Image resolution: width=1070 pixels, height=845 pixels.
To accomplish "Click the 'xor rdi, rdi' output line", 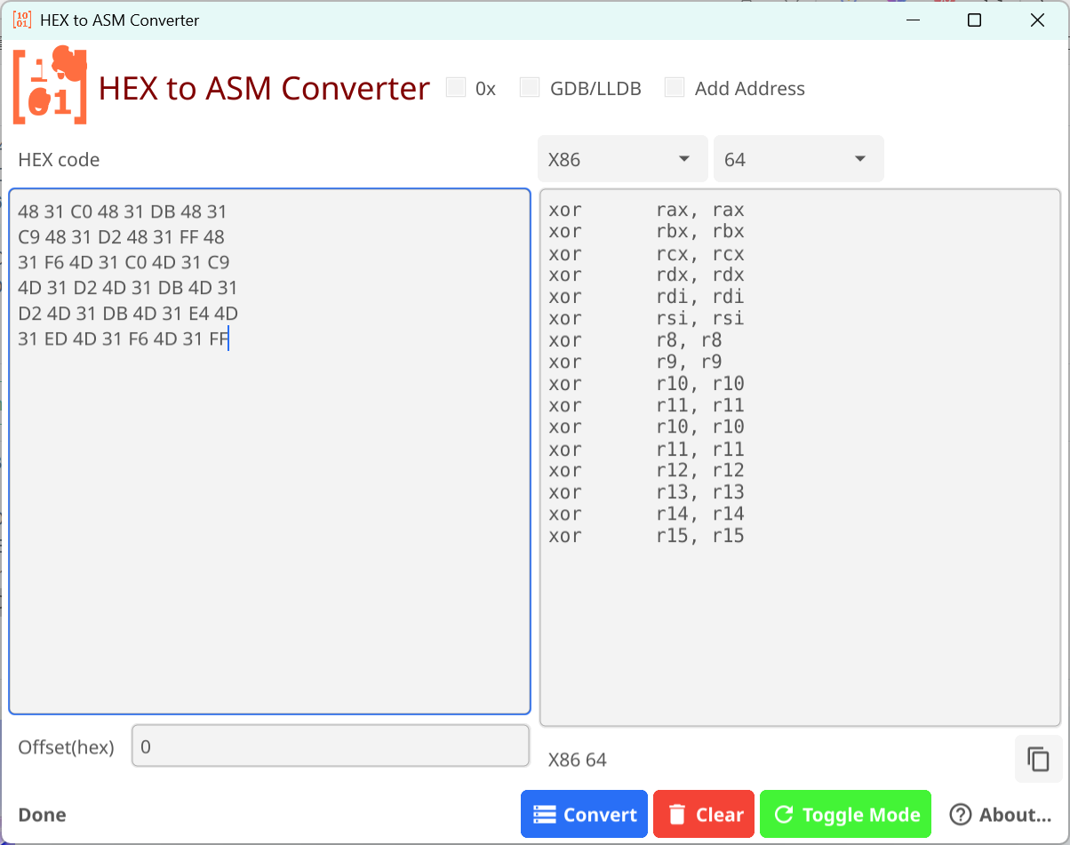I will click(646, 297).
